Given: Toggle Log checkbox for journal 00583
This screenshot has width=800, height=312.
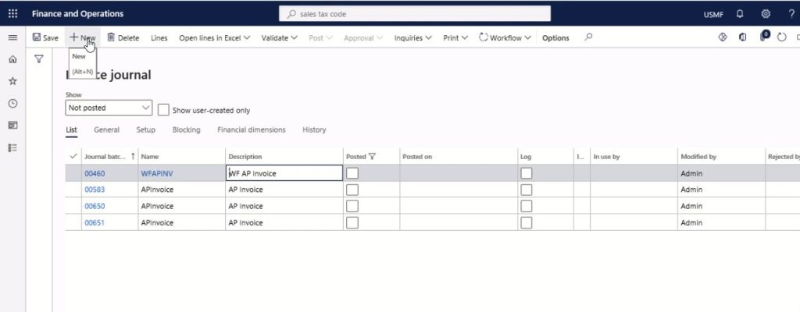Looking at the screenshot, I should 526,190.
